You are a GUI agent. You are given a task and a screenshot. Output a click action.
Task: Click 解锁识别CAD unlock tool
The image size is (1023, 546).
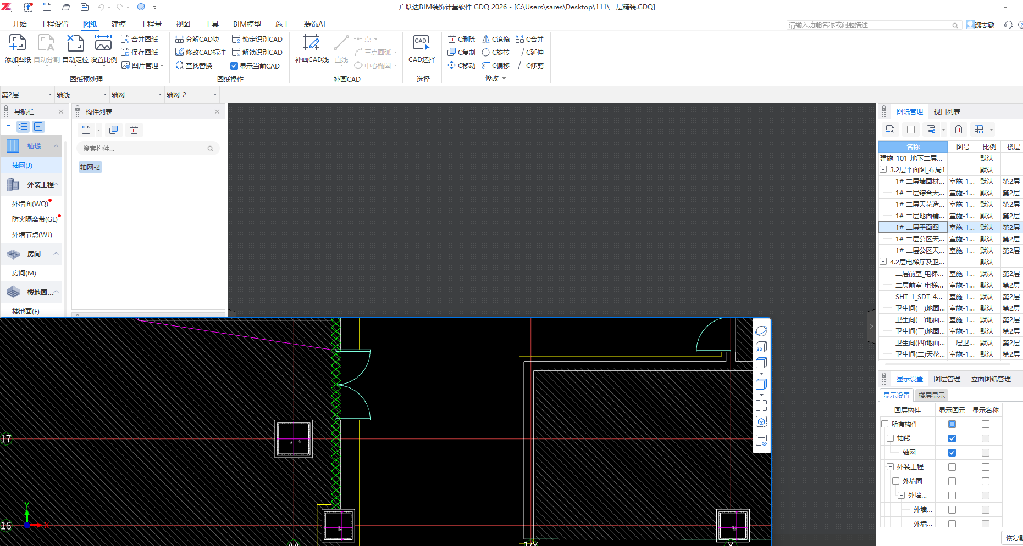[257, 52]
